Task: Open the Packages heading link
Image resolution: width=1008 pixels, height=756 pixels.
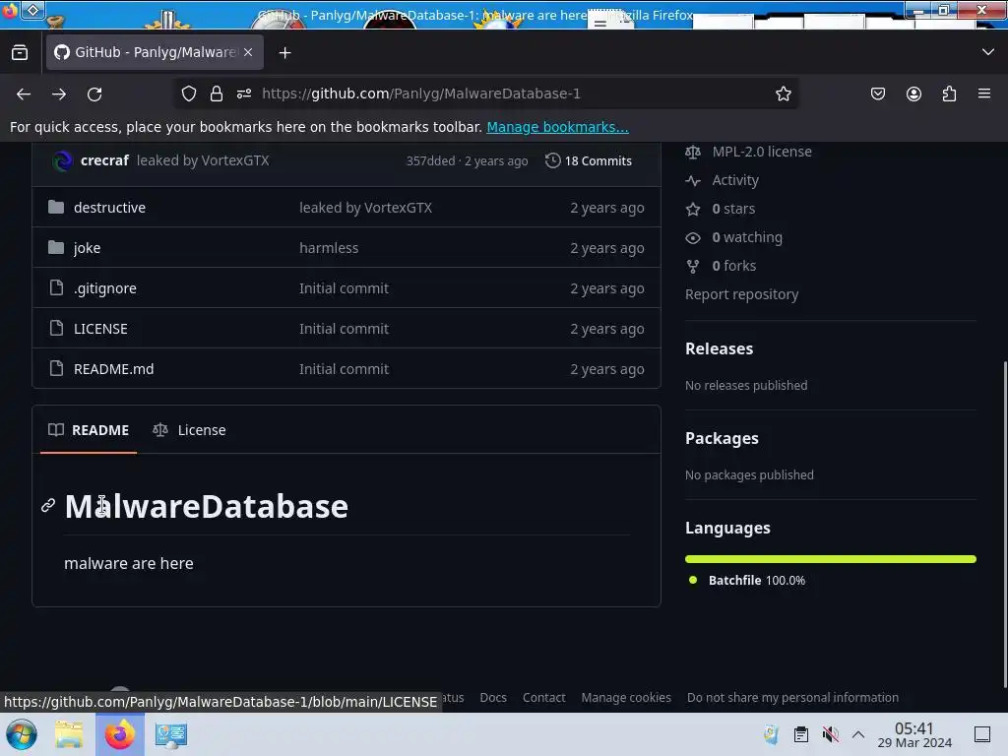Action: [722, 438]
